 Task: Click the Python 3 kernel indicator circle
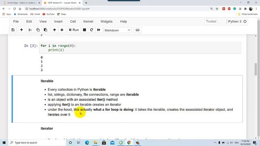coord(245,21)
